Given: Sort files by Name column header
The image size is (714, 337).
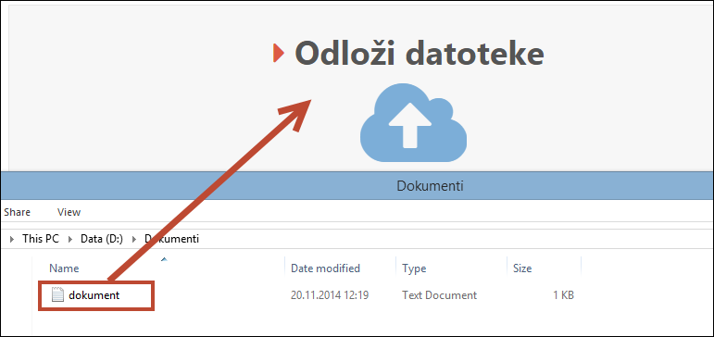Looking at the screenshot, I should (x=64, y=268).
